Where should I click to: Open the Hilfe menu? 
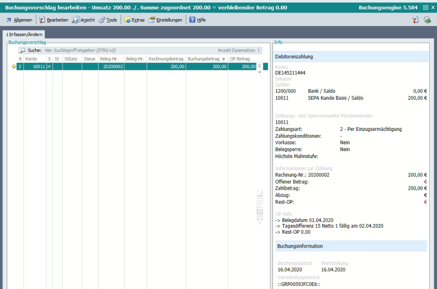[198, 20]
